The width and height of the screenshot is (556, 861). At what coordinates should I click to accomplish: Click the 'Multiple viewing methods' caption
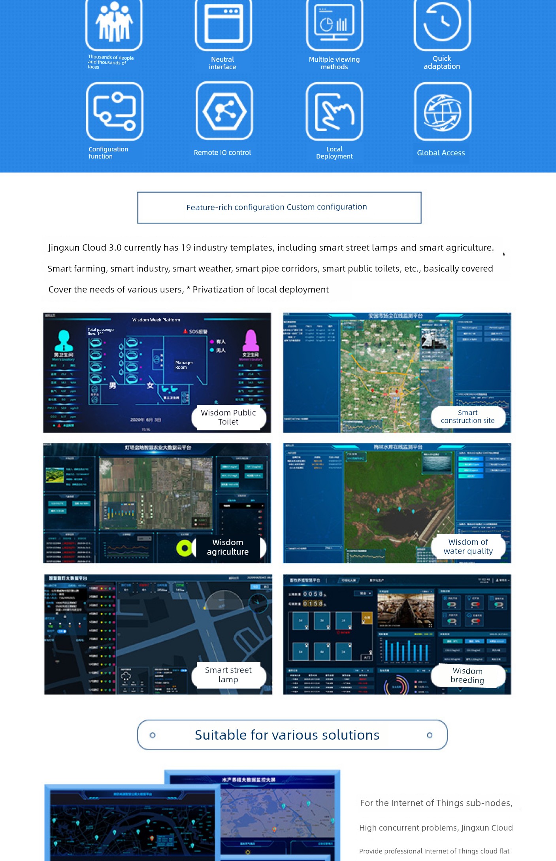pyautogui.click(x=334, y=63)
